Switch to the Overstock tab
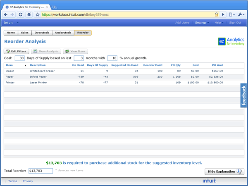248x186 pixels. pyautogui.click(x=42, y=33)
